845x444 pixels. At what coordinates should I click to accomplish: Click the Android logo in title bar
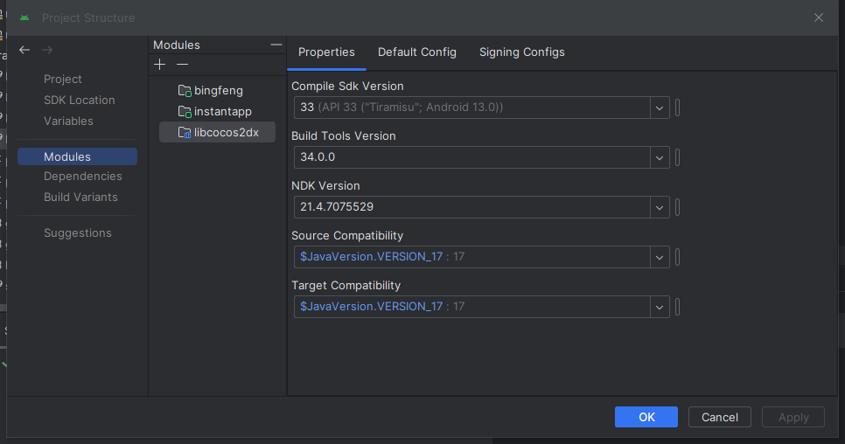24,17
